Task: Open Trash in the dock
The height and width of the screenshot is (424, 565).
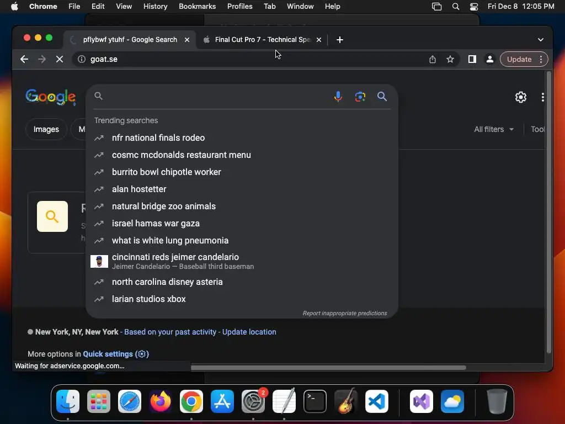Action: (497, 401)
